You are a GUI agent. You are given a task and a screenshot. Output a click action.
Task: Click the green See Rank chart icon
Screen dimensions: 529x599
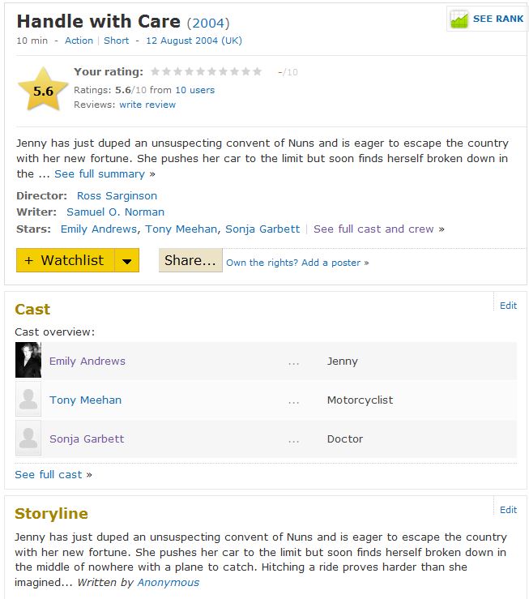tap(459, 19)
